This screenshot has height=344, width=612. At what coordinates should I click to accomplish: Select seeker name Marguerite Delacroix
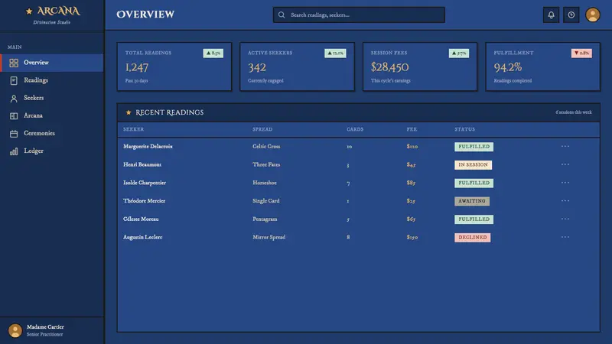click(x=148, y=146)
